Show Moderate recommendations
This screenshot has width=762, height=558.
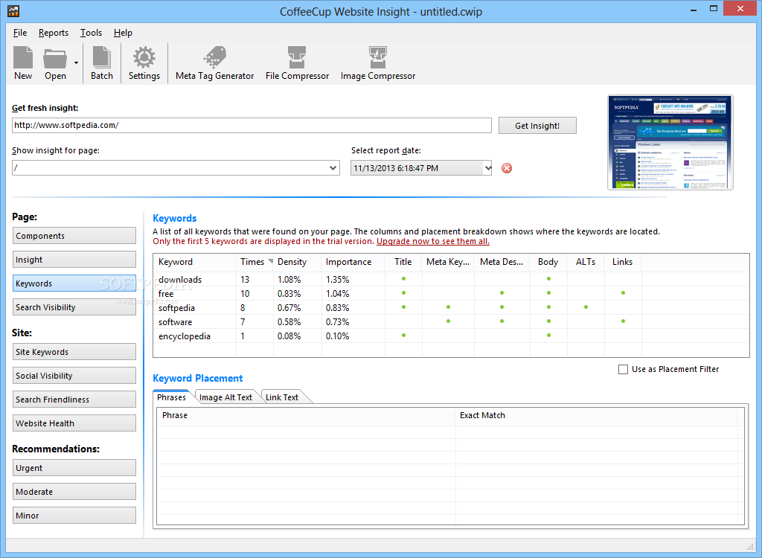click(74, 492)
